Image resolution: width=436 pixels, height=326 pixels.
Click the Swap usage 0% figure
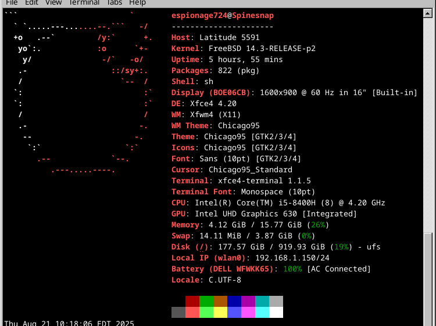point(306,236)
